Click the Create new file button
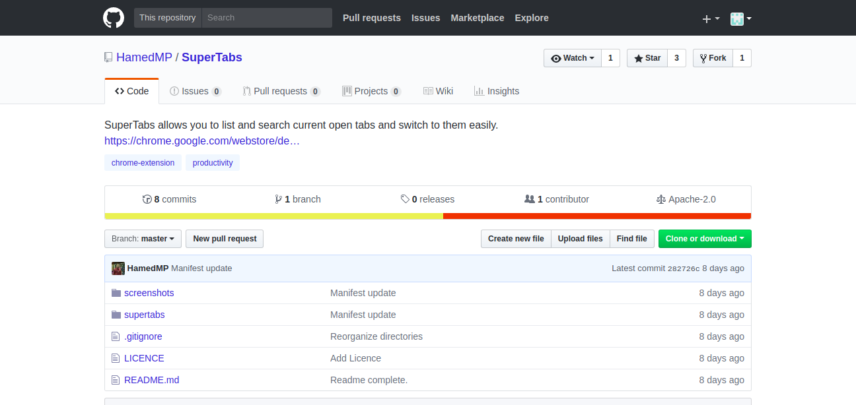Screen dimensions: 856x405 click(516, 239)
